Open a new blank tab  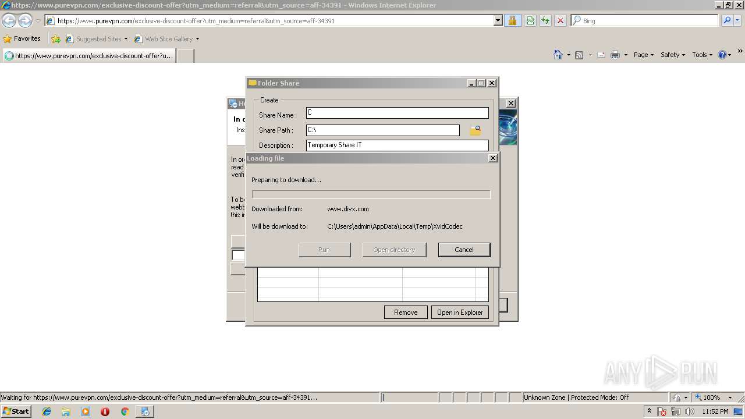tap(185, 56)
